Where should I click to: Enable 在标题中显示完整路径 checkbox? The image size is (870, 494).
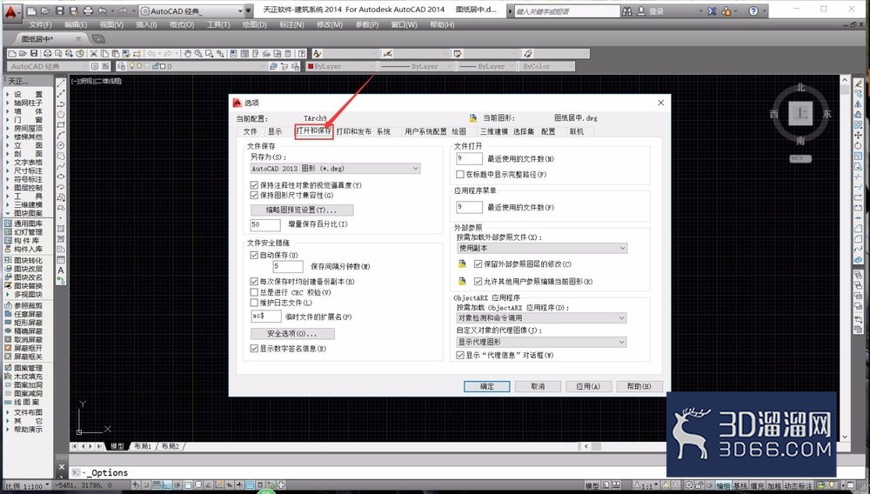point(460,174)
